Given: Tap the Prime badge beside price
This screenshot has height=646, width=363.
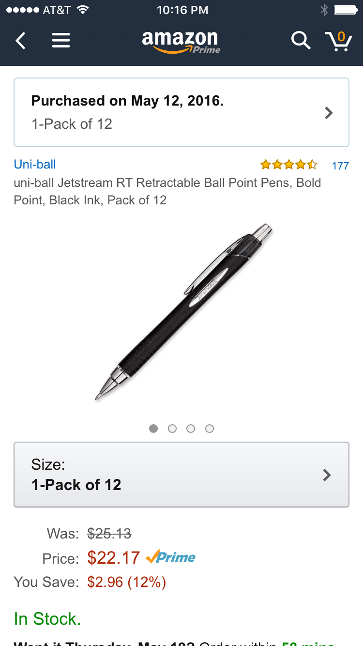Looking at the screenshot, I should [x=170, y=557].
